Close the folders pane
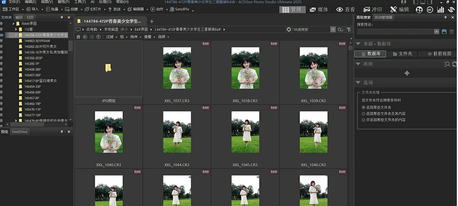The image size is (458, 206). click(x=69, y=18)
